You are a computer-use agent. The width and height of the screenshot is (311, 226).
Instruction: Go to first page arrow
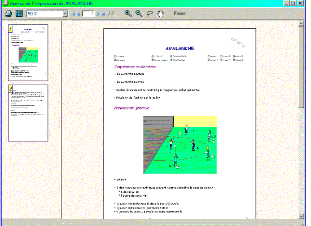[x=73, y=14]
